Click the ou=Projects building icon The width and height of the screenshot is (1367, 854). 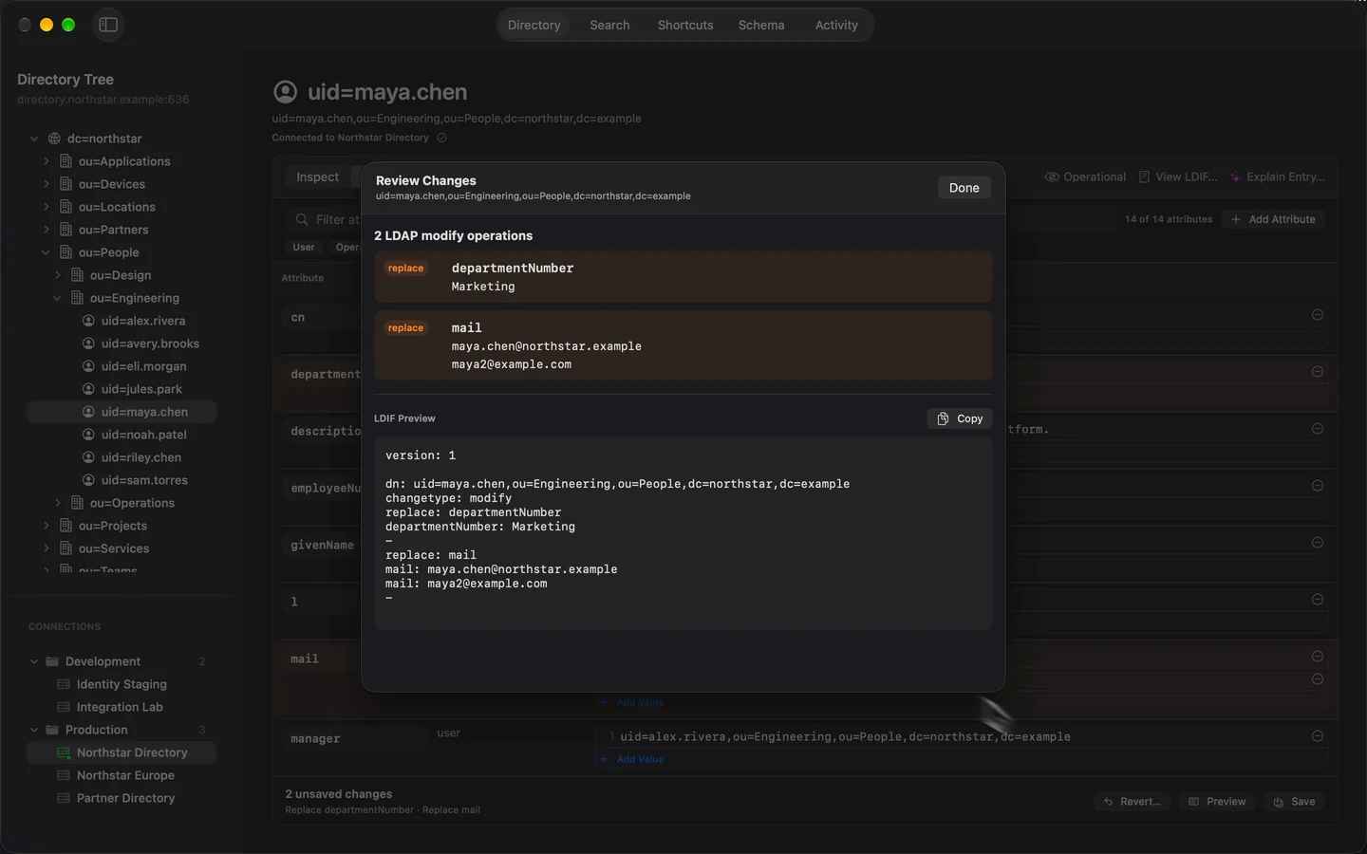point(66,526)
